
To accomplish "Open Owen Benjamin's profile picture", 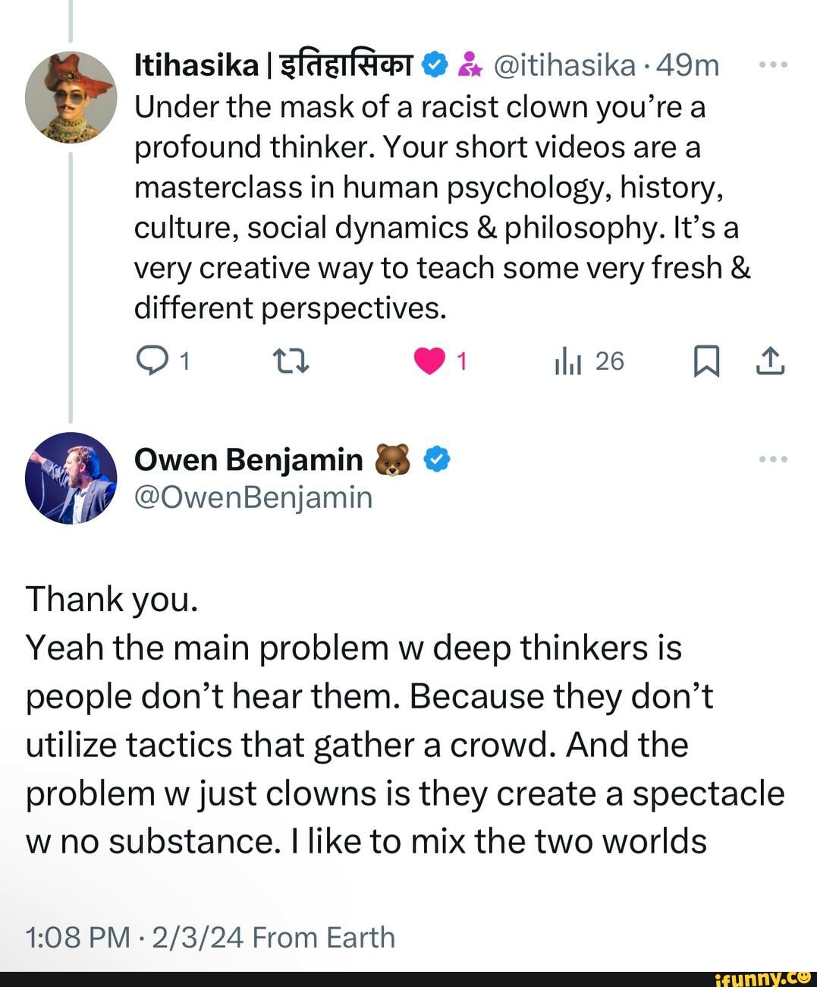I will pyautogui.click(x=71, y=478).
